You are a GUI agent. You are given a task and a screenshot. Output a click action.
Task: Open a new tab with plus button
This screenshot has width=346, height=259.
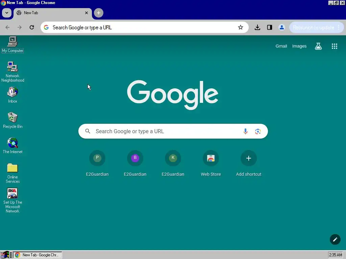(99, 13)
